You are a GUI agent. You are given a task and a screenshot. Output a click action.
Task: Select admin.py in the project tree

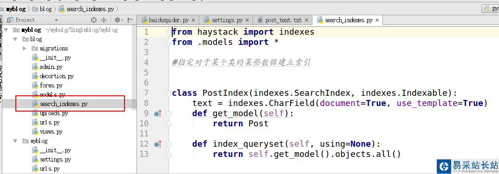coord(51,67)
